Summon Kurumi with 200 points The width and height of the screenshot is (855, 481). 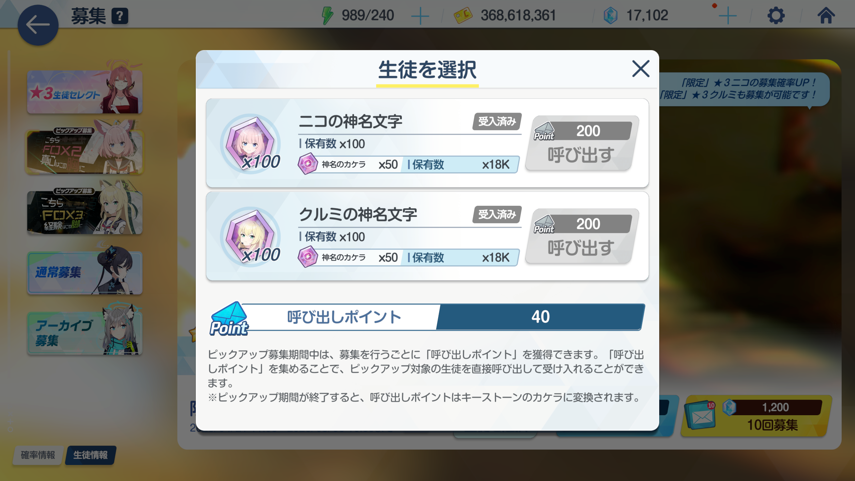coord(581,236)
